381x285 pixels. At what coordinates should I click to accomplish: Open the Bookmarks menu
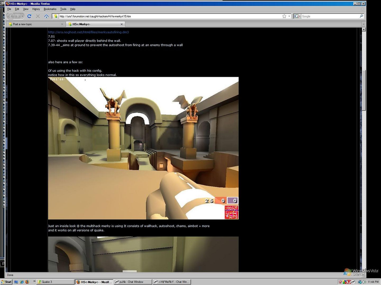[50, 9]
